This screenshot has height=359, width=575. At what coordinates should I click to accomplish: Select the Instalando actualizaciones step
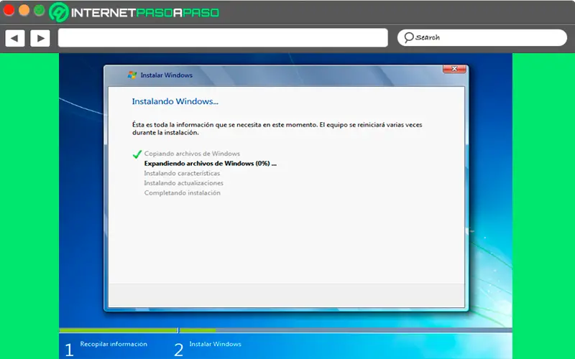click(183, 183)
